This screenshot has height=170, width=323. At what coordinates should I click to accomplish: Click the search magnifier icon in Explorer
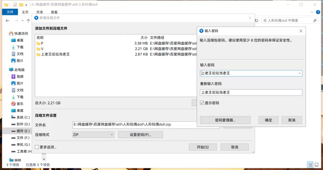point(315,21)
